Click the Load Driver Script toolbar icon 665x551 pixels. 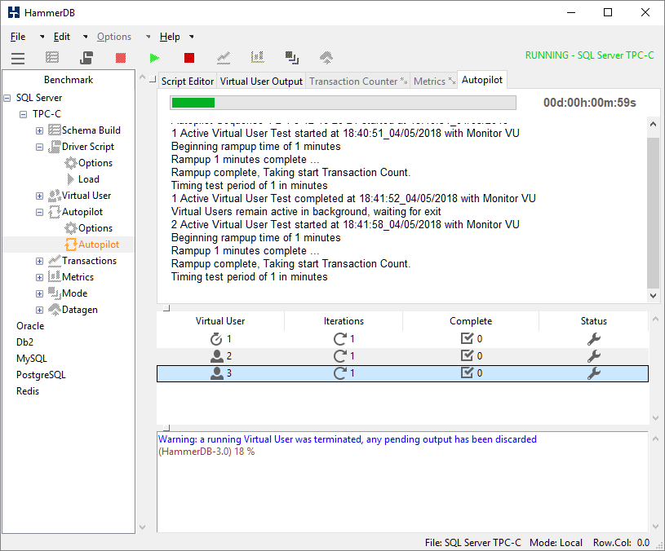[x=86, y=57]
